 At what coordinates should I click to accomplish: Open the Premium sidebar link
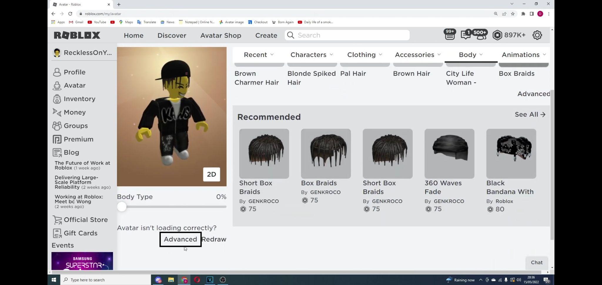tap(78, 139)
